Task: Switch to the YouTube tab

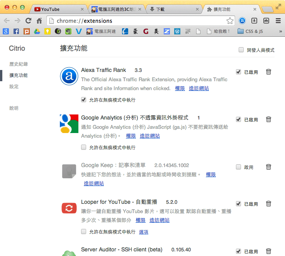Action: pos(58,9)
